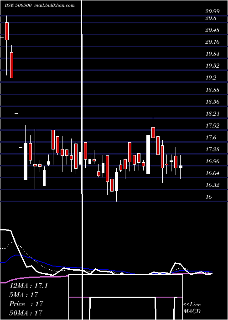
Task: Click the mail.bullkhan.com watermark text
Action: (54, 5)
